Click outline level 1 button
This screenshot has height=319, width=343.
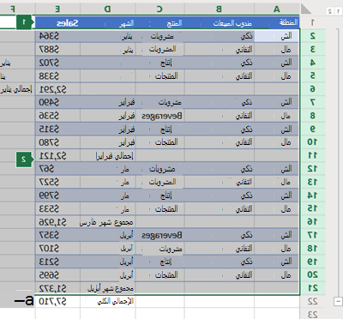[x=338, y=11]
